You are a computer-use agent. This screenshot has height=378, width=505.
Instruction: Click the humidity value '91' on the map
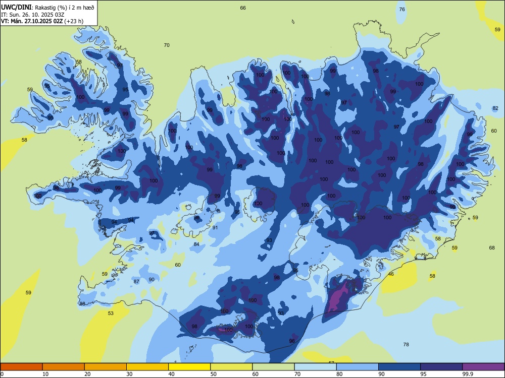pyautogui.click(x=215, y=228)
